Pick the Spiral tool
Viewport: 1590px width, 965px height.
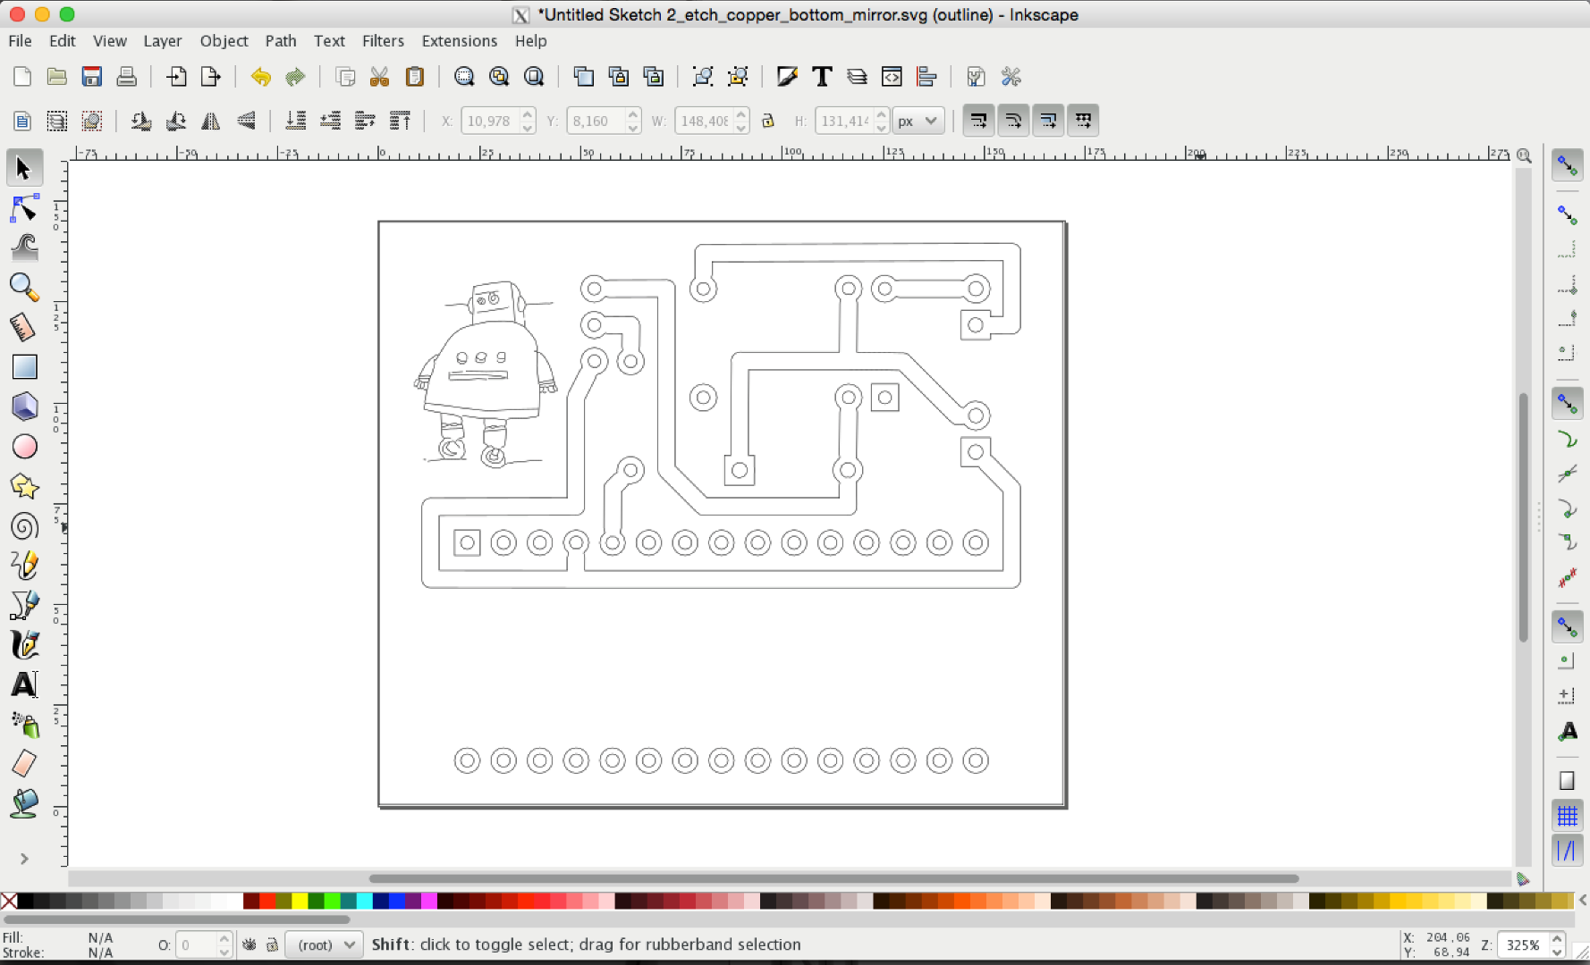tap(24, 526)
